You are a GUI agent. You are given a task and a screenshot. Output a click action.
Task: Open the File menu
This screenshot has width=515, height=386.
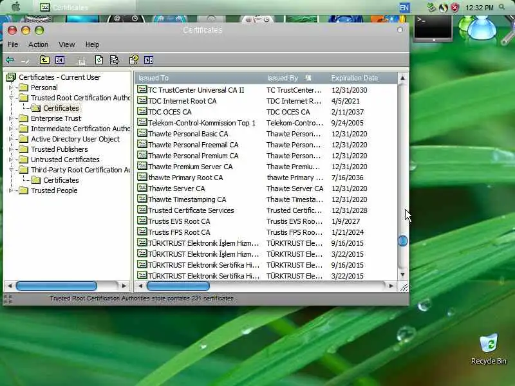pyautogui.click(x=13, y=44)
